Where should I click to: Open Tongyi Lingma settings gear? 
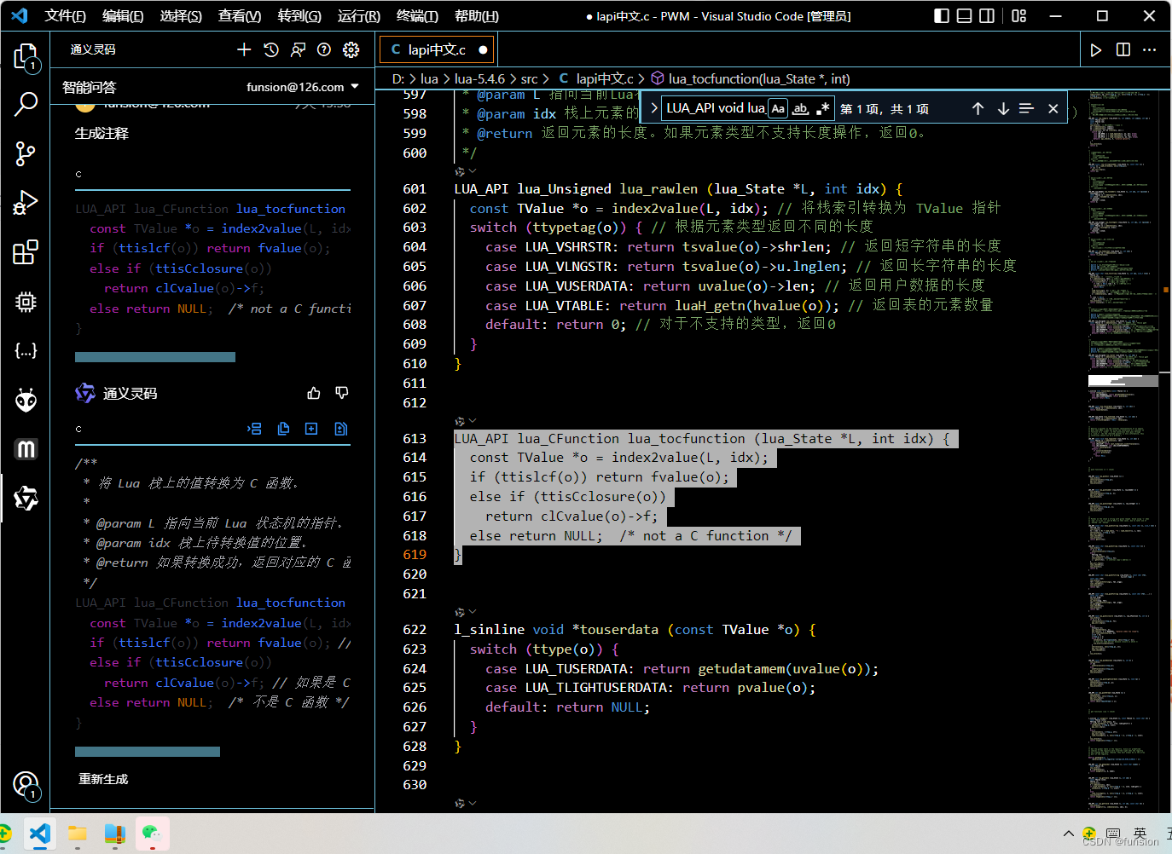coord(351,49)
